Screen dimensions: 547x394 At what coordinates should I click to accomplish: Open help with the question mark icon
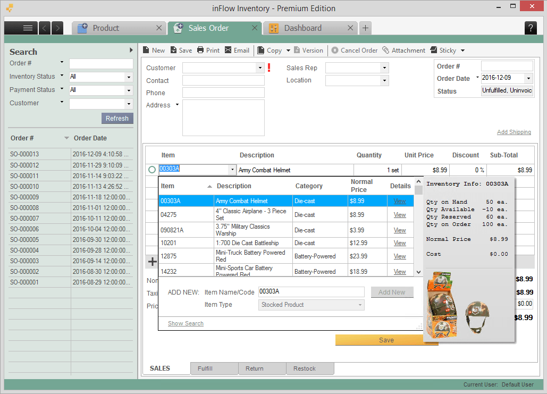tap(530, 28)
